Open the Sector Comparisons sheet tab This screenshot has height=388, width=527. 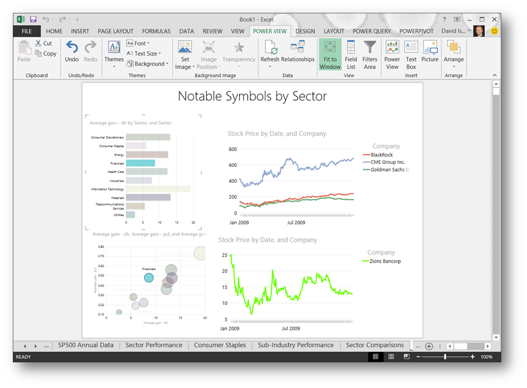[x=375, y=345]
